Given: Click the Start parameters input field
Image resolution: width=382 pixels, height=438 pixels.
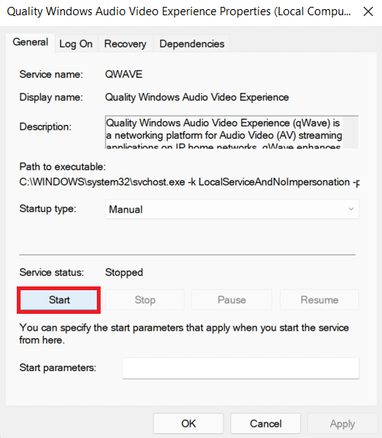Looking at the screenshot, I should [241, 368].
